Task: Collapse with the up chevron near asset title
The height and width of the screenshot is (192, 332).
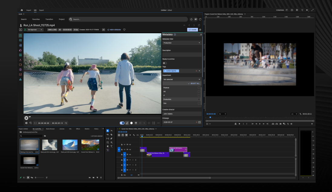Action: click(x=184, y=25)
